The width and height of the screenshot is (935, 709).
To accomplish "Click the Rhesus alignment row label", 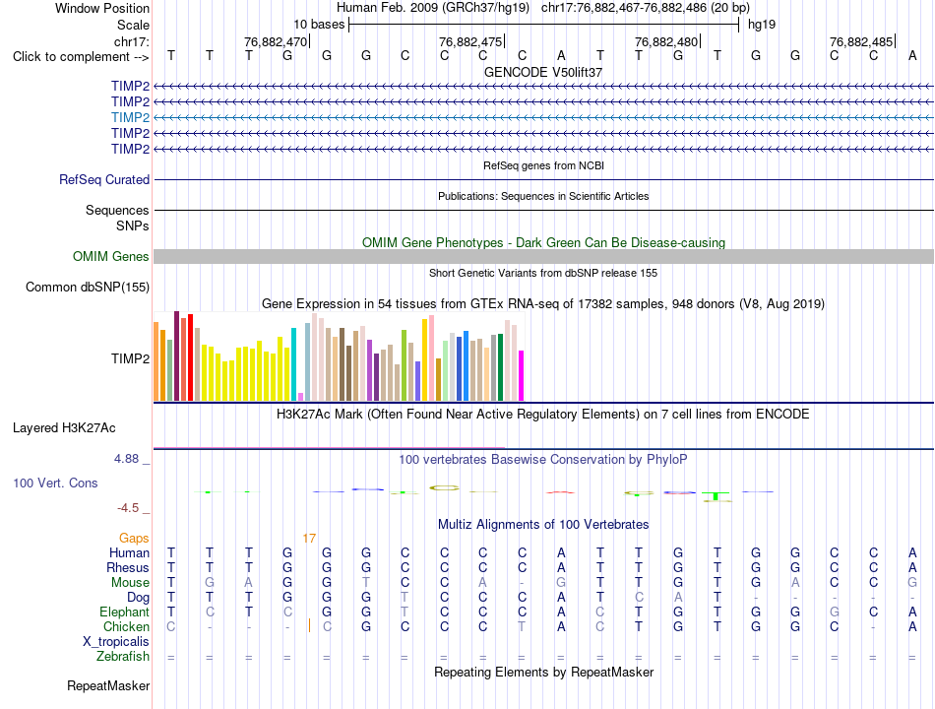I will tap(128, 567).
